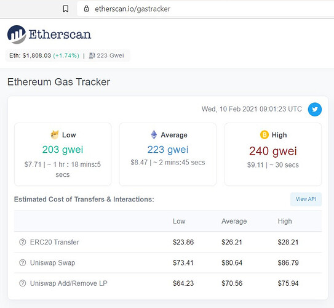Select the Low 203 gwei card
This screenshot has height=308, width=334.
click(x=63, y=154)
